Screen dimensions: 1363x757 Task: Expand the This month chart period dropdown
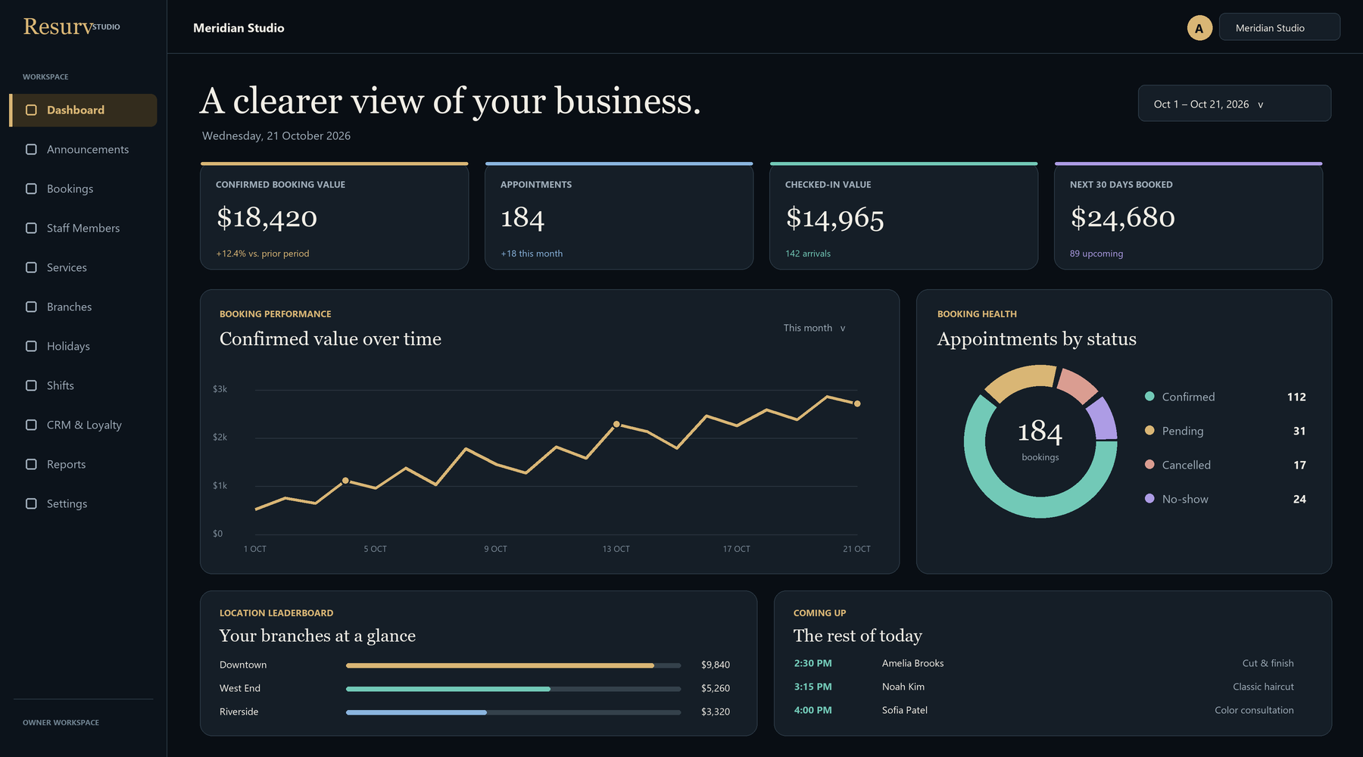[x=815, y=328]
